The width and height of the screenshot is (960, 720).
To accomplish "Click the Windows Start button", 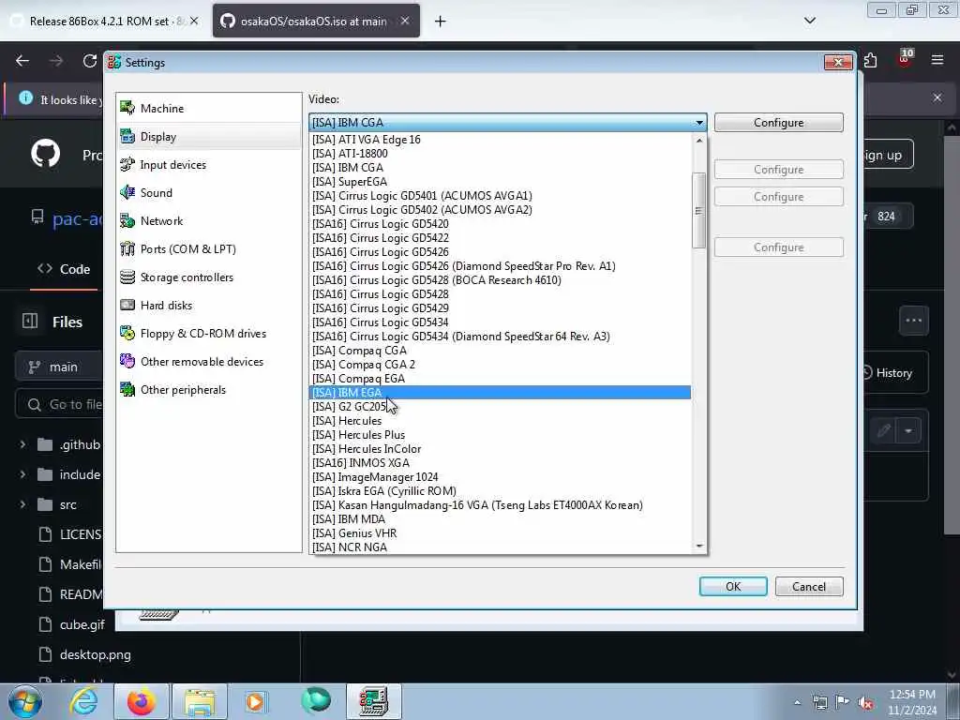I will coord(24,701).
